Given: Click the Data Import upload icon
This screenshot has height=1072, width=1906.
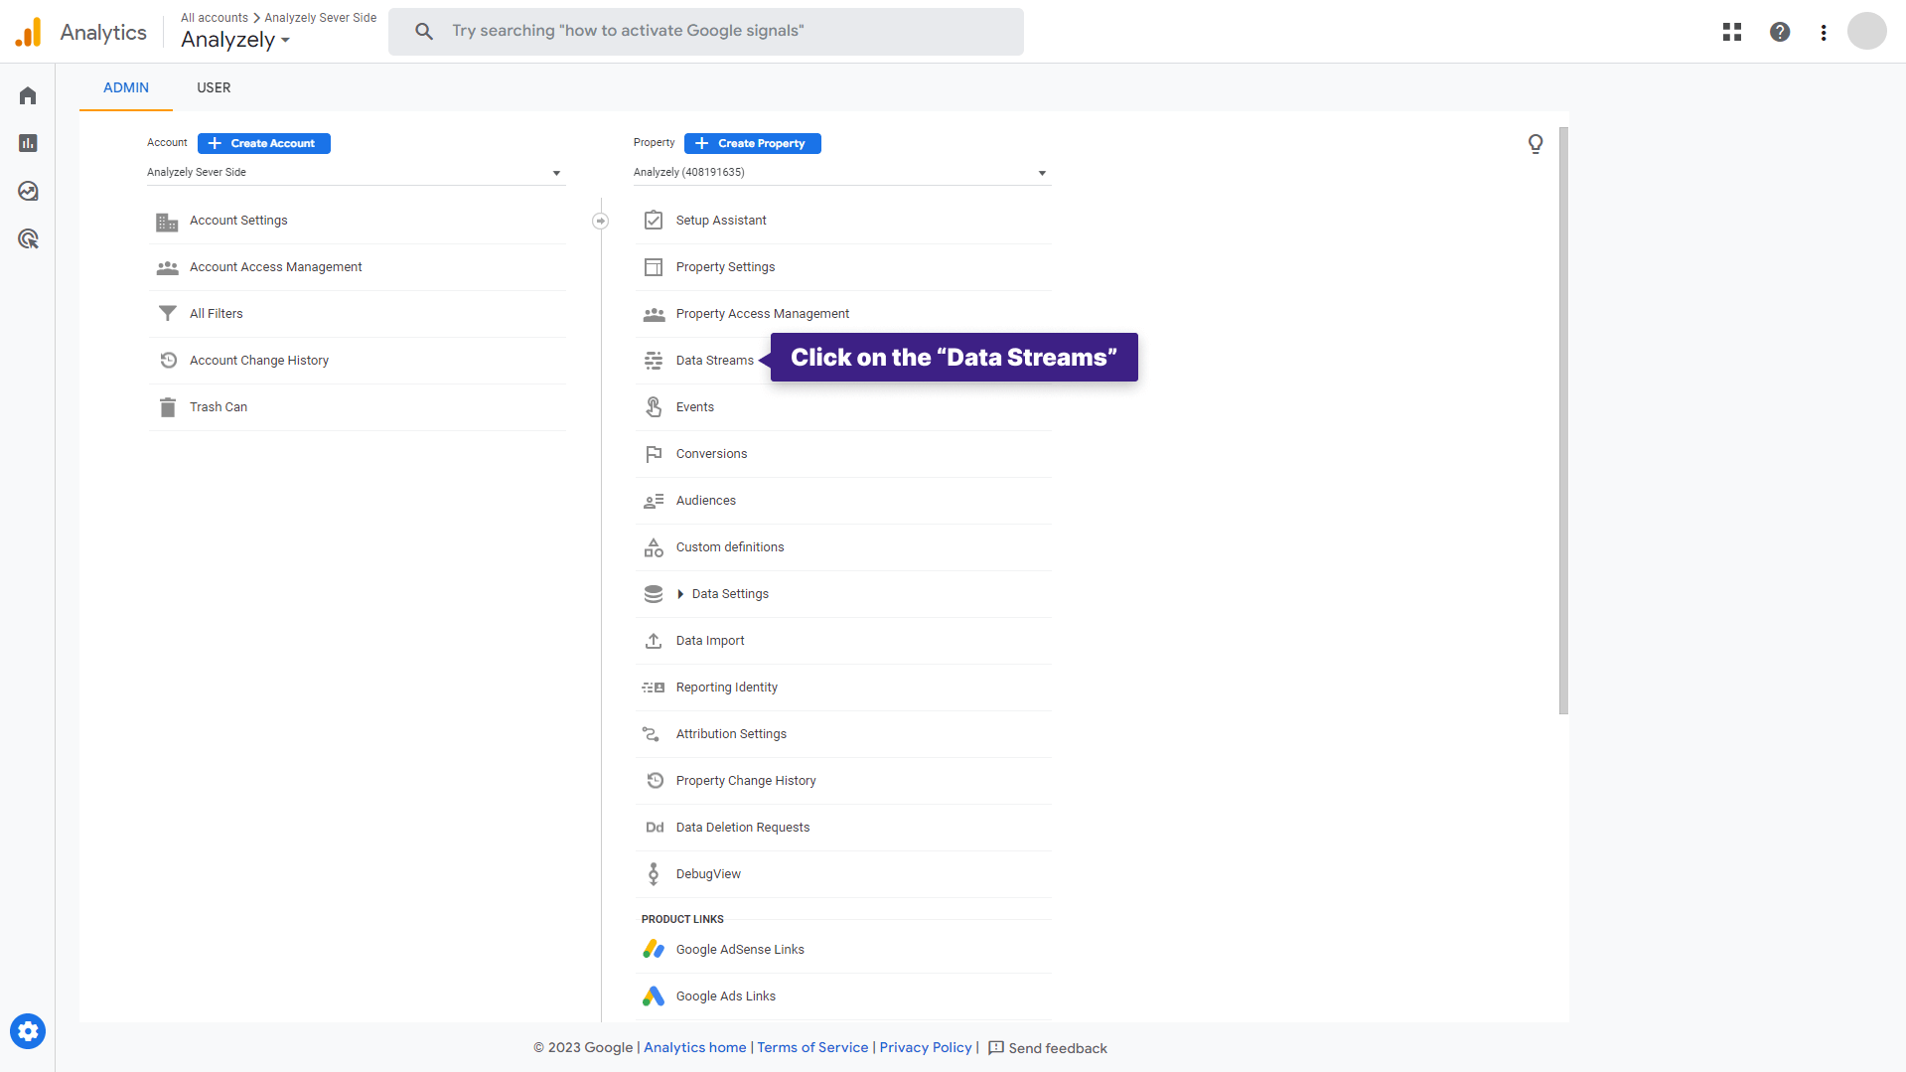Looking at the screenshot, I should (654, 641).
